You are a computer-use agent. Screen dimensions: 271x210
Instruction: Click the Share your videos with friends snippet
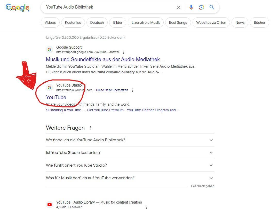click(x=88, y=104)
